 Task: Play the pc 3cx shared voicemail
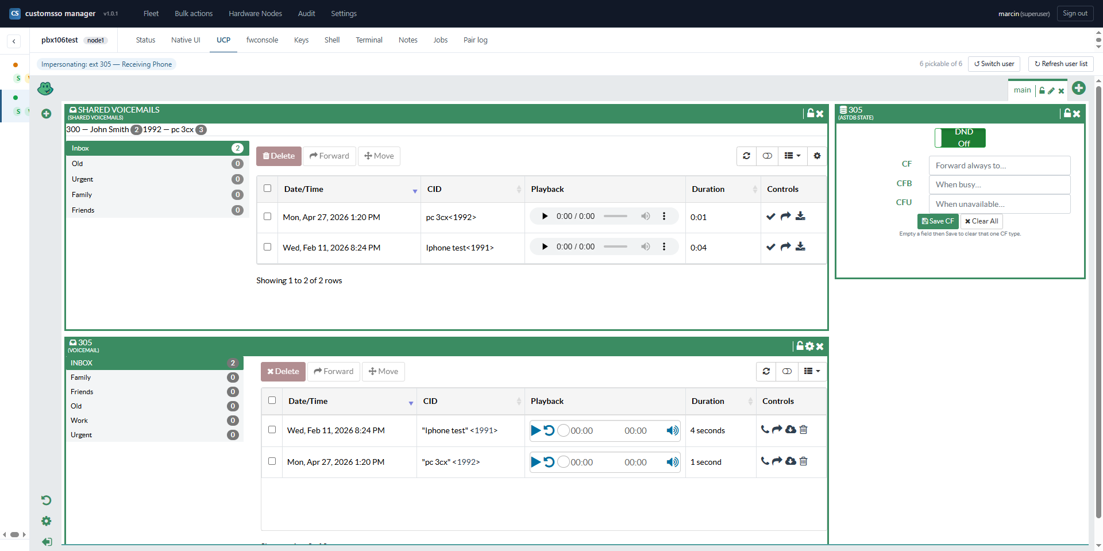tap(545, 216)
